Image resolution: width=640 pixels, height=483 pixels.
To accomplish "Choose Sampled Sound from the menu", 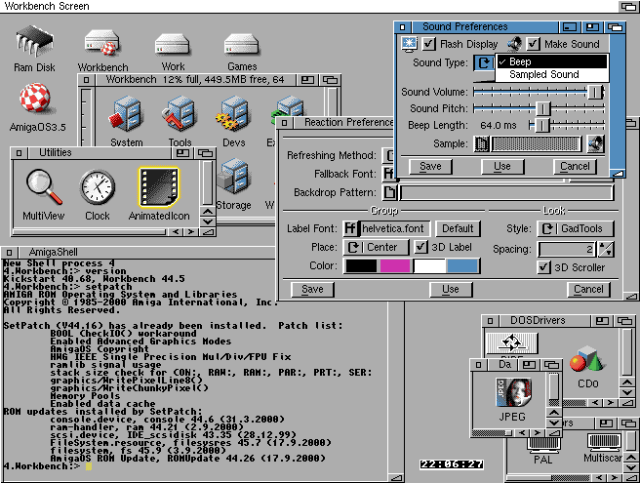I will tap(544, 74).
